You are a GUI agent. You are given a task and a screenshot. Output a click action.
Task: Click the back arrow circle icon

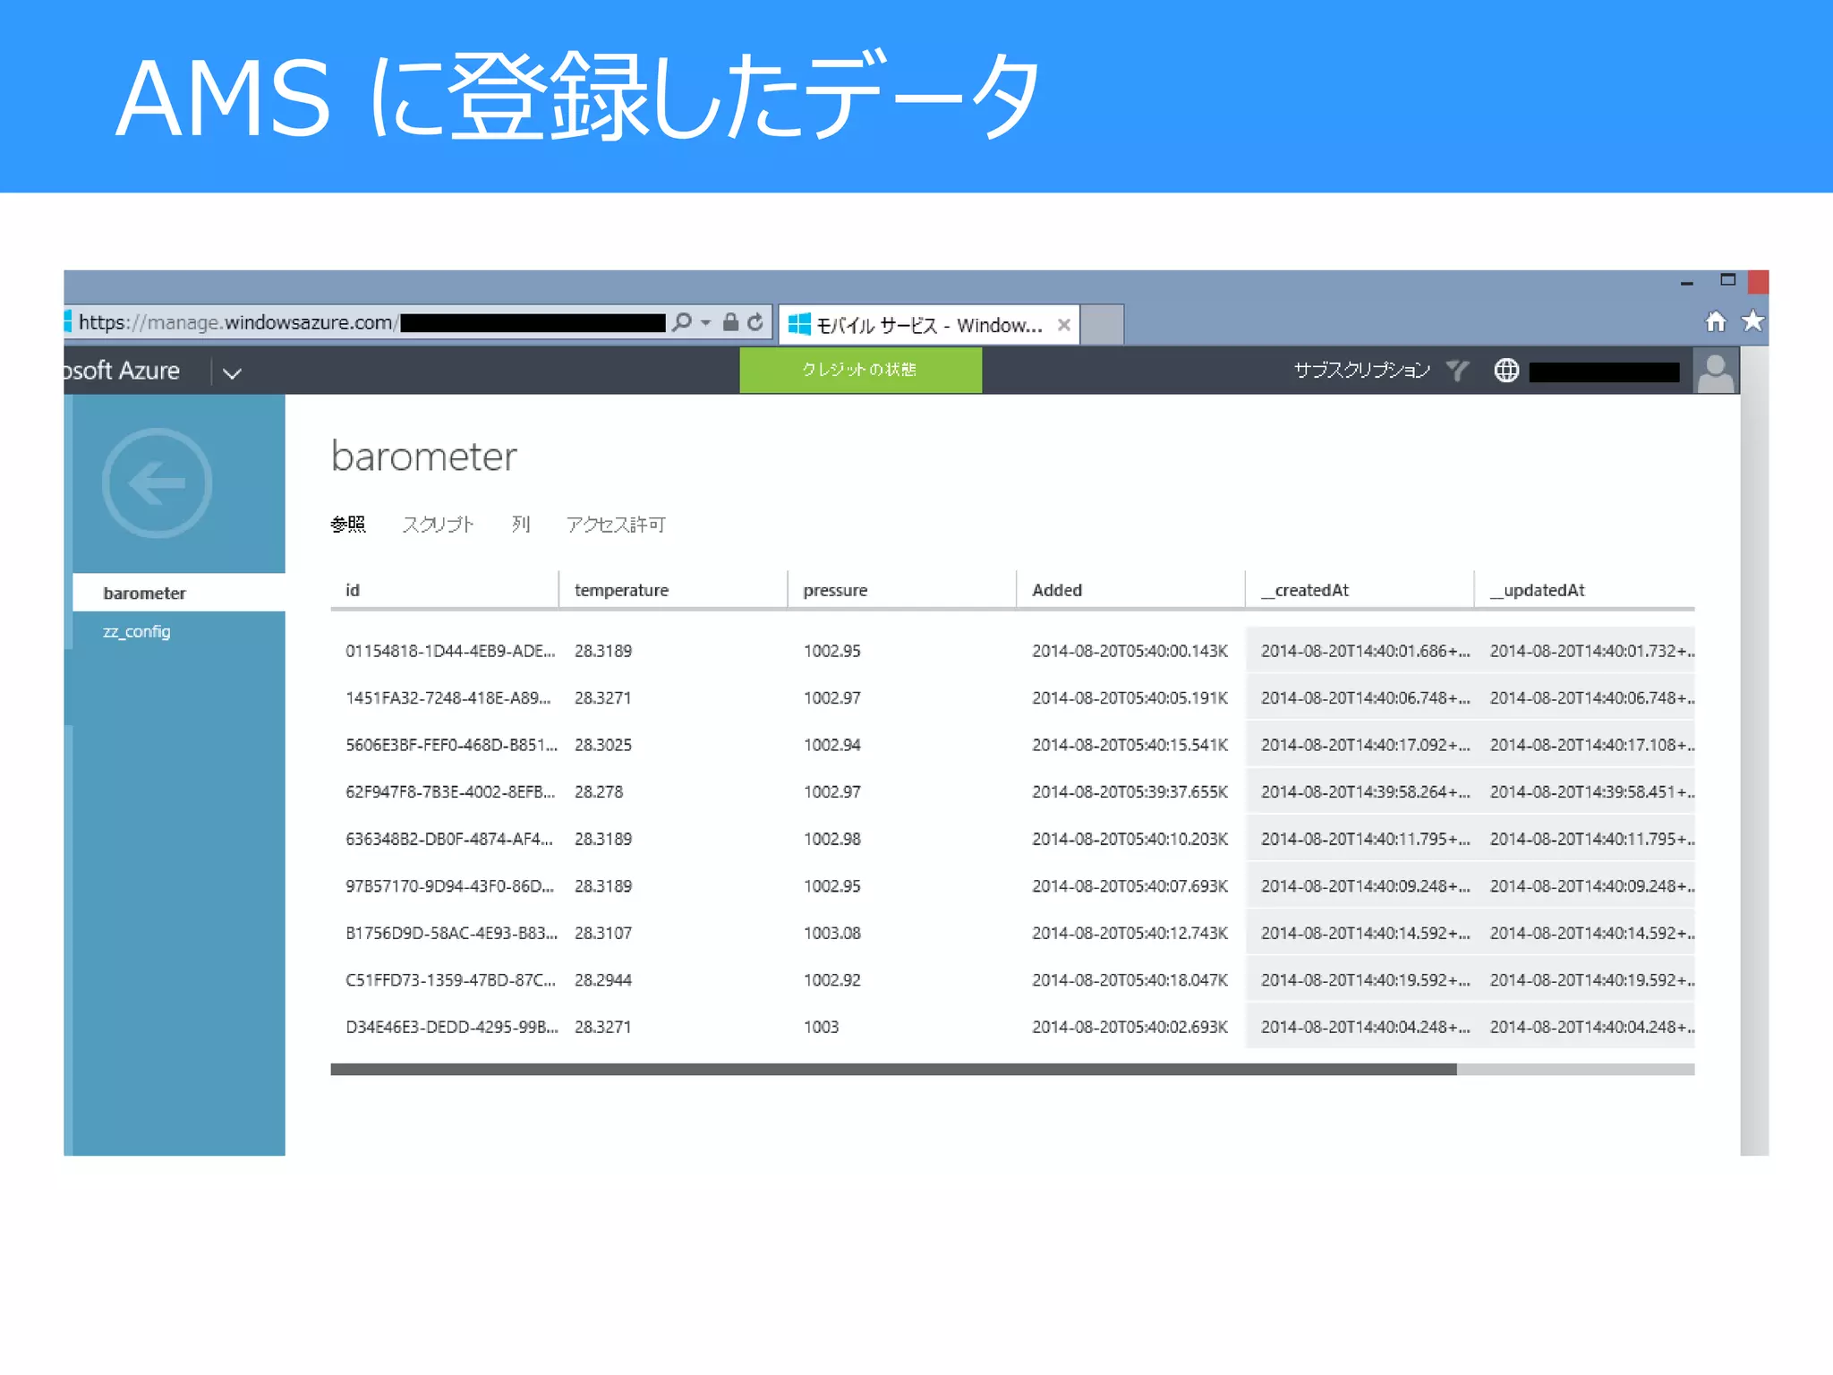157,483
